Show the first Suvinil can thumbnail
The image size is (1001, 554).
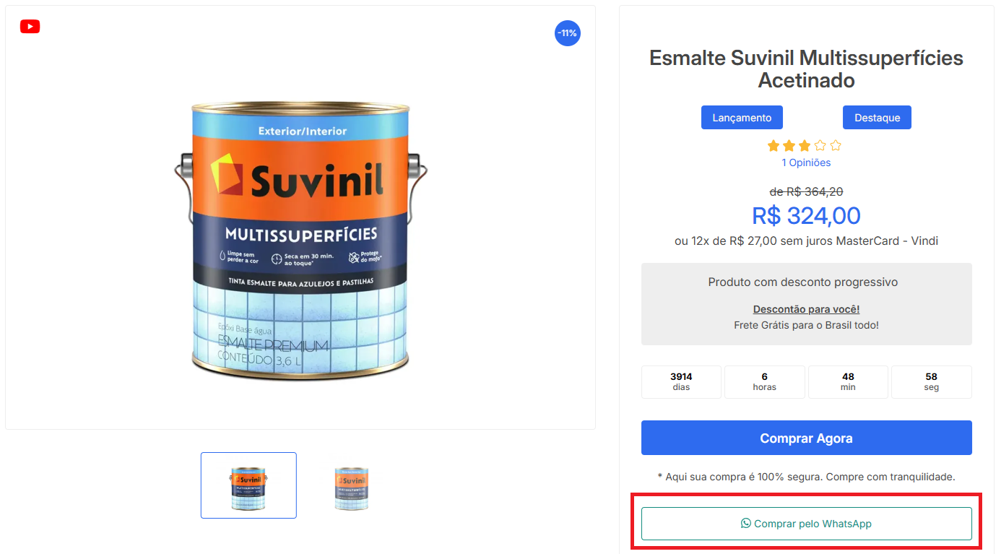(x=248, y=485)
